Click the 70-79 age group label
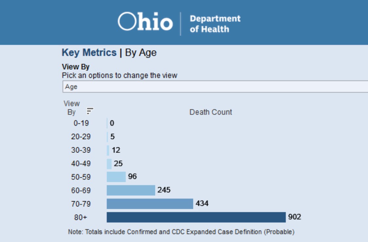Viewport: 368px width, 242px height. pyautogui.click(x=81, y=204)
